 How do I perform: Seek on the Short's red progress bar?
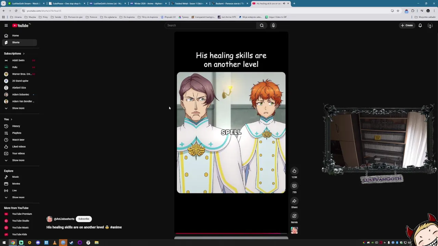pos(231,233)
